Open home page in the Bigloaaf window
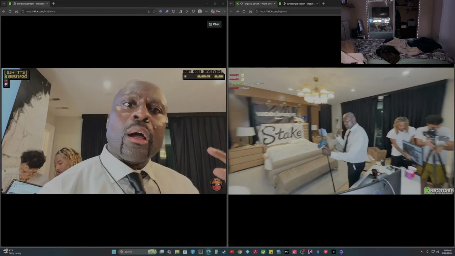455x256 pixels. pos(250,11)
